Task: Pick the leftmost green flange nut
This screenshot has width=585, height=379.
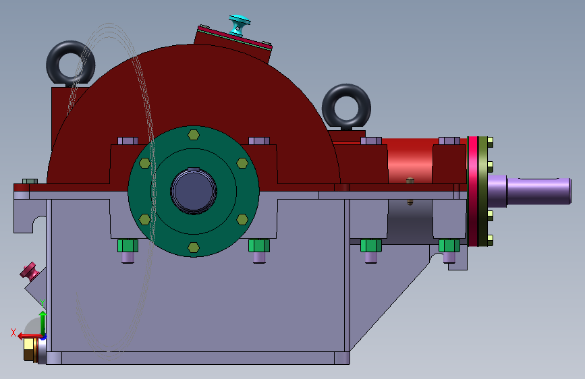Action: (x=128, y=246)
